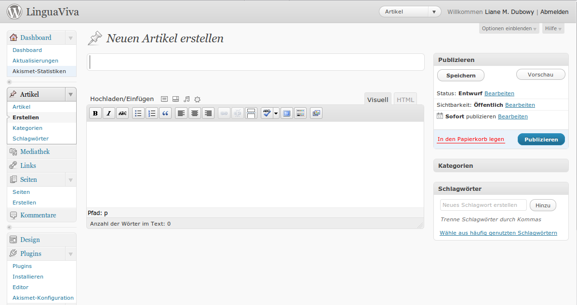Insert a numbered list
This screenshot has height=305, width=577.
coord(152,114)
